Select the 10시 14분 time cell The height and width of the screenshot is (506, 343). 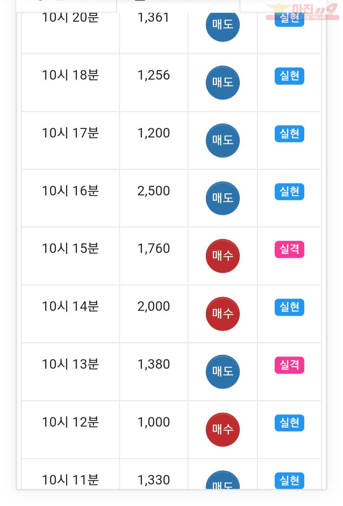pos(71,314)
